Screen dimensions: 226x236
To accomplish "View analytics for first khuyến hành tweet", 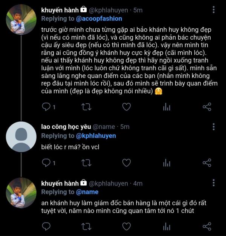I will (166, 107).
